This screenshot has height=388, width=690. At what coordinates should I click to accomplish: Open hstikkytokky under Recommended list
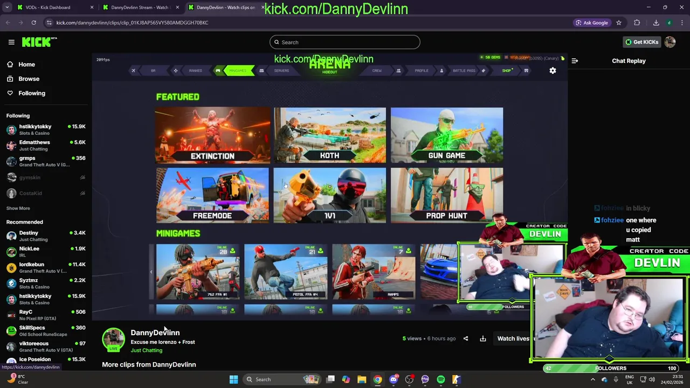pyautogui.click(x=46, y=299)
